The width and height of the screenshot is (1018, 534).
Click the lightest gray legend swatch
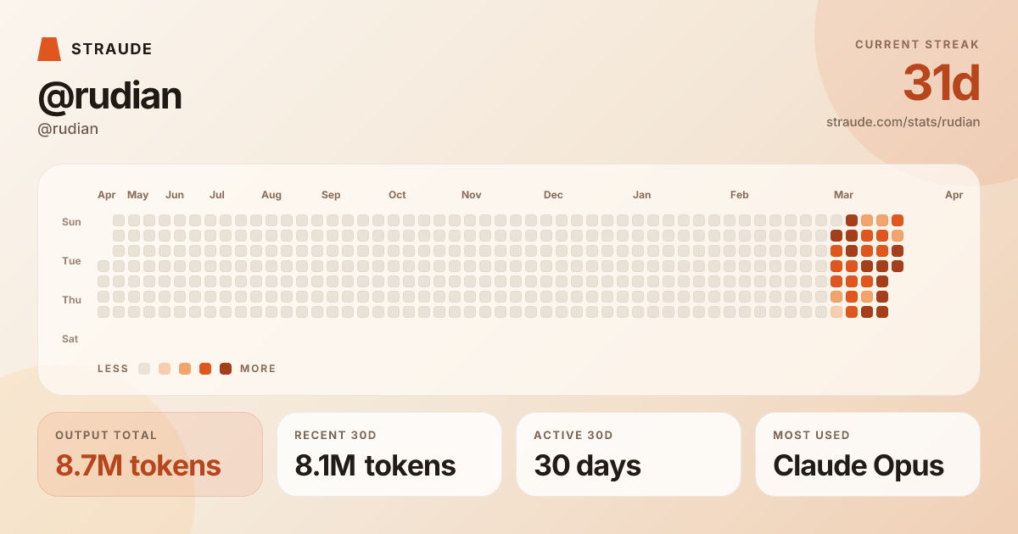144,369
